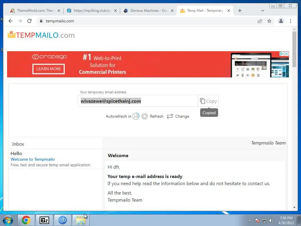Close the ThemeWorld.com tab
Viewport: 301px width, 226px height.
tap(59, 11)
